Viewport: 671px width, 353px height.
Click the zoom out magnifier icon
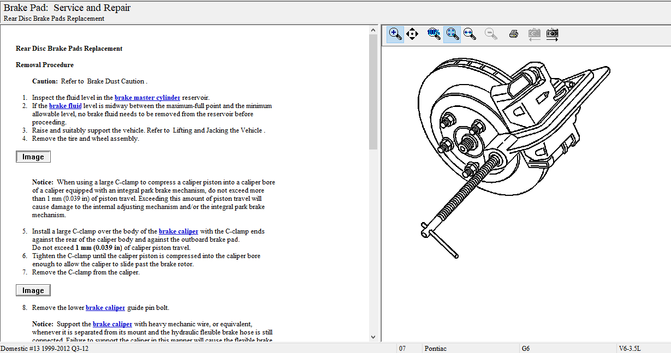click(x=491, y=34)
